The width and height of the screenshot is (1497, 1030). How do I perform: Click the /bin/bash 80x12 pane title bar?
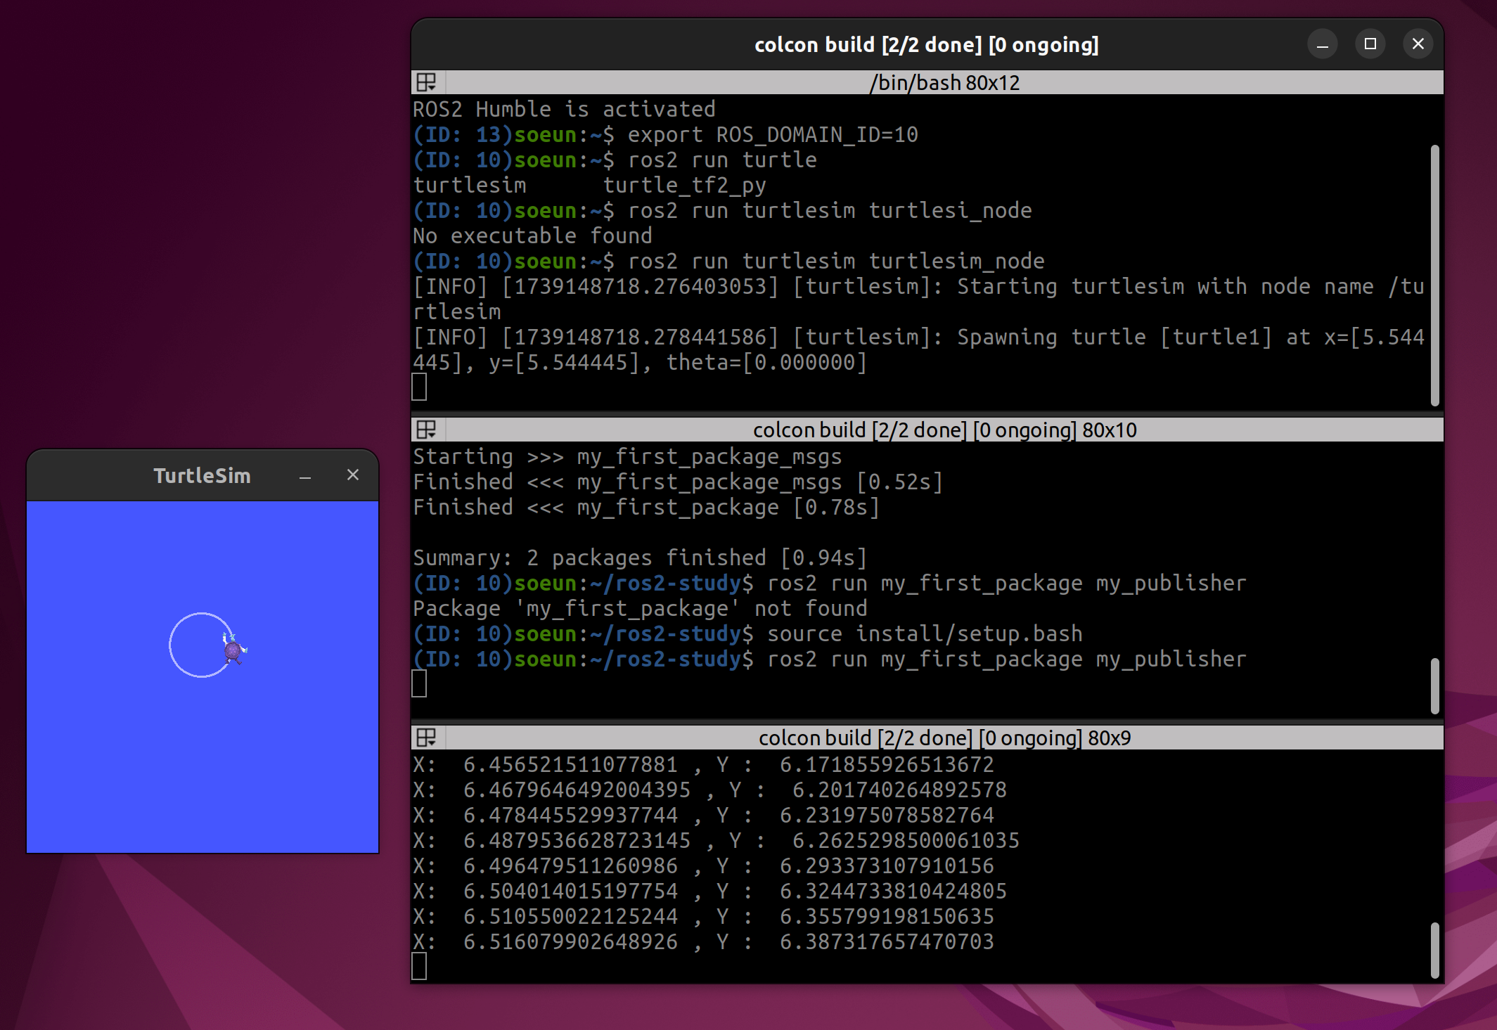(x=944, y=82)
